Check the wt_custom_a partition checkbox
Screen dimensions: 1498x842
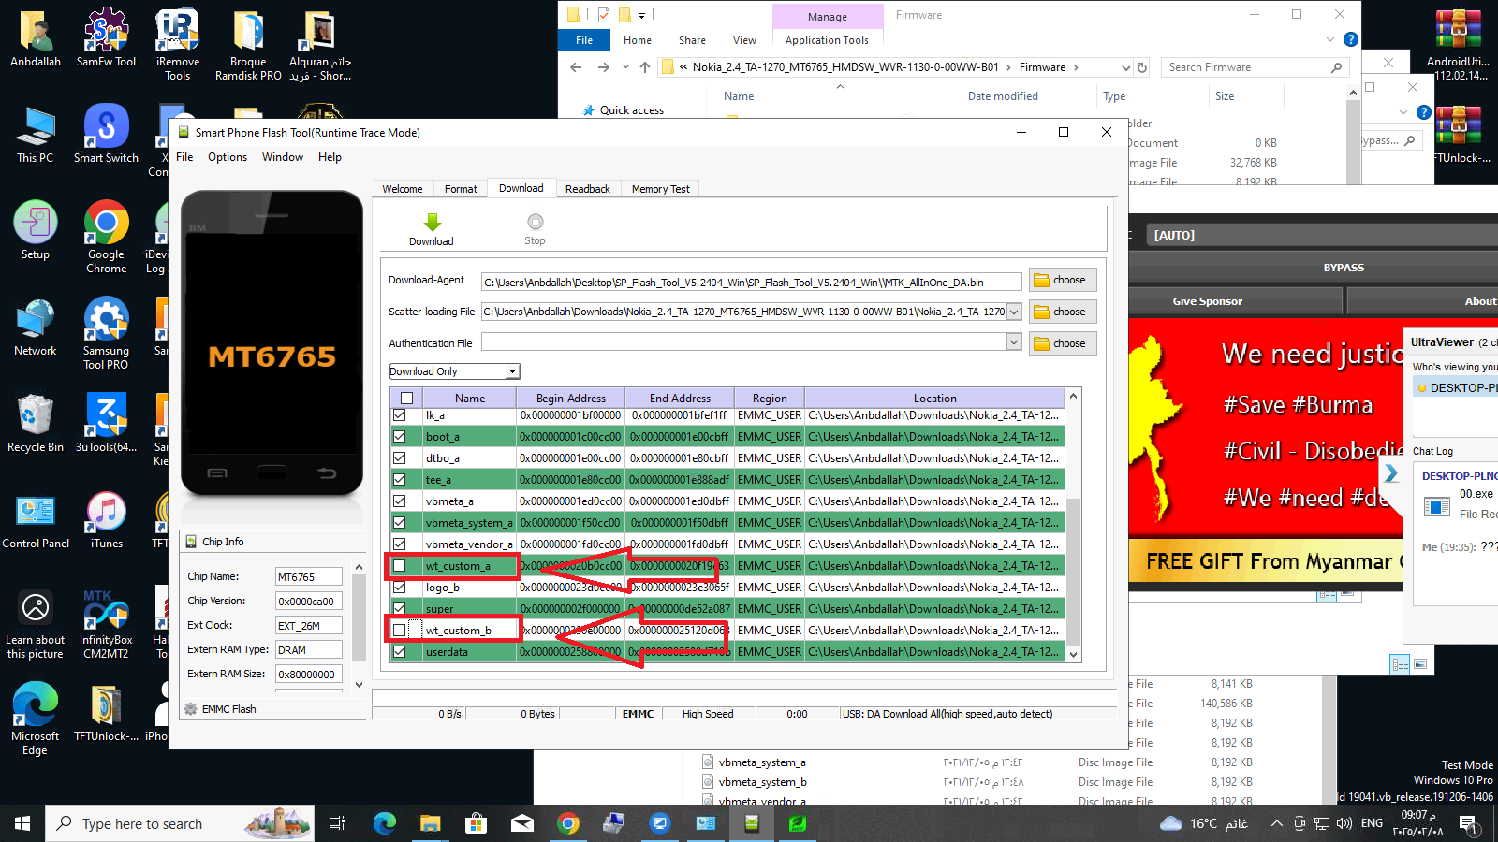tap(400, 566)
